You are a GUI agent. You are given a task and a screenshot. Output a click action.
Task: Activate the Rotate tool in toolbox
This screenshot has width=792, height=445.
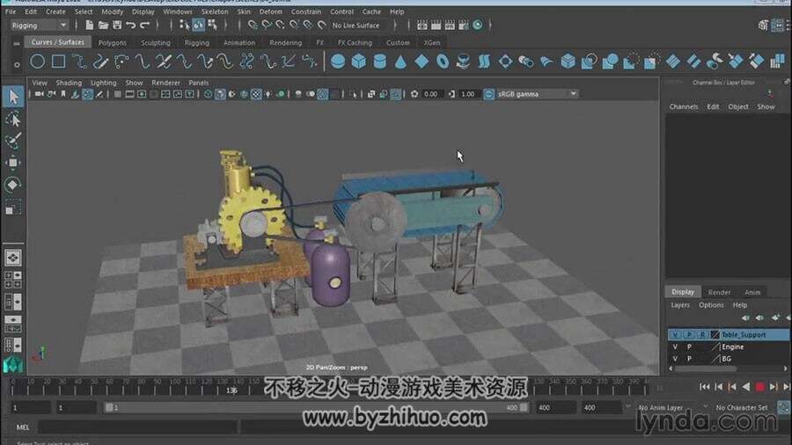point(13,185)
